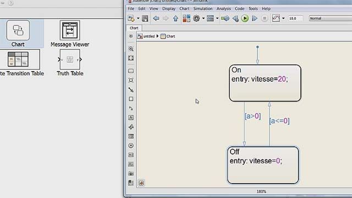Open the Simulation Data Inspector icon

pos(276,18)
